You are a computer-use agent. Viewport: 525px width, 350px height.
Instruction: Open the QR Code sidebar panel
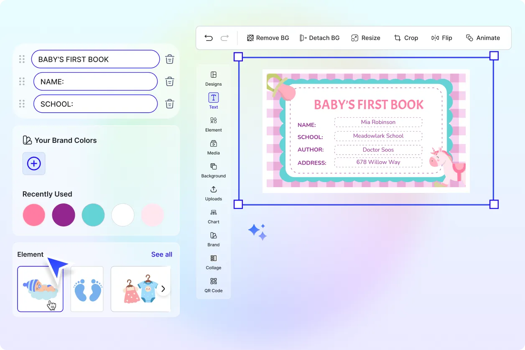[214, 285]
